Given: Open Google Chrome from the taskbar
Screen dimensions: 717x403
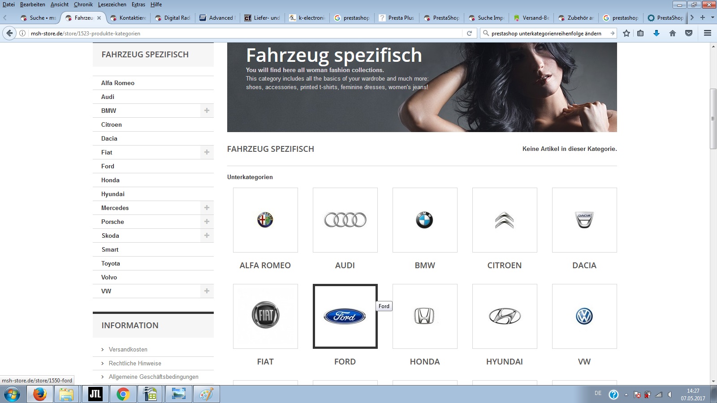Looking at the screenshot, I should click(x=123, y=394).
